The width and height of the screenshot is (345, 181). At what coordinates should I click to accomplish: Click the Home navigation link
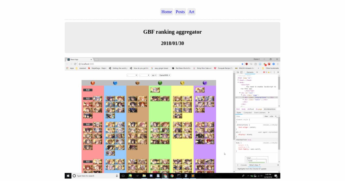tap(166, 12)
